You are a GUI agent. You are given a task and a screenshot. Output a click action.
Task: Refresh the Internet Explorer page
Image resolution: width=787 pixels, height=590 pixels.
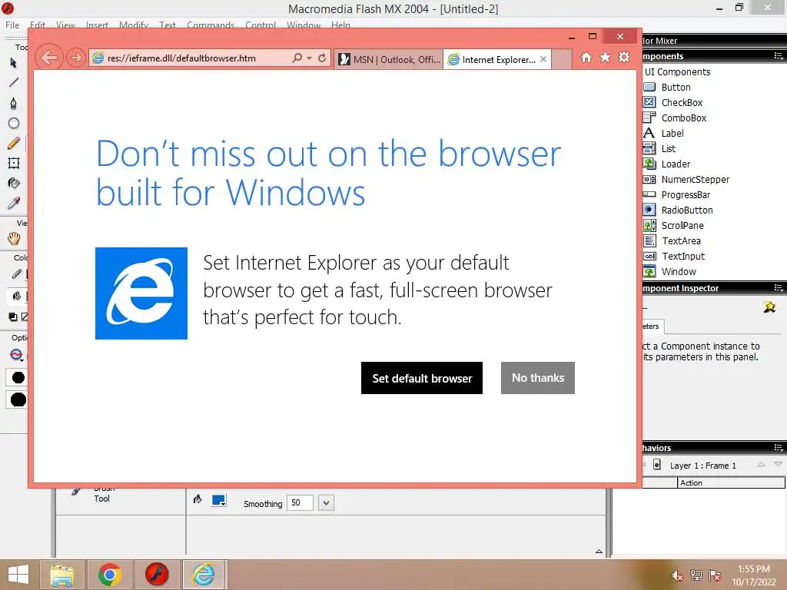pos(322,58)
